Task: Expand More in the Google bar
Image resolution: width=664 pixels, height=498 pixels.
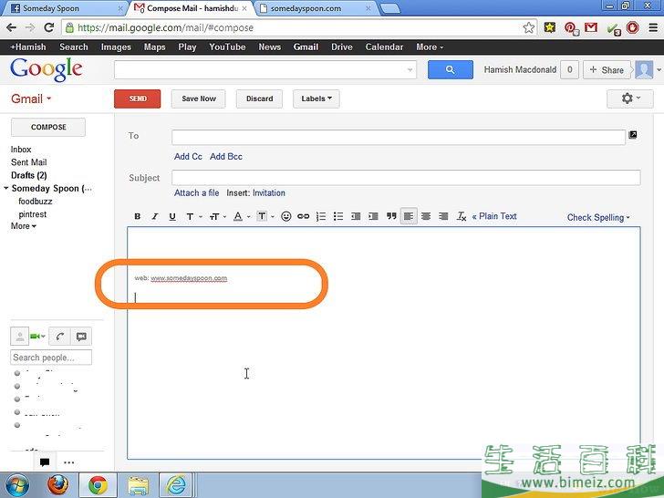Action: point(430,47)
